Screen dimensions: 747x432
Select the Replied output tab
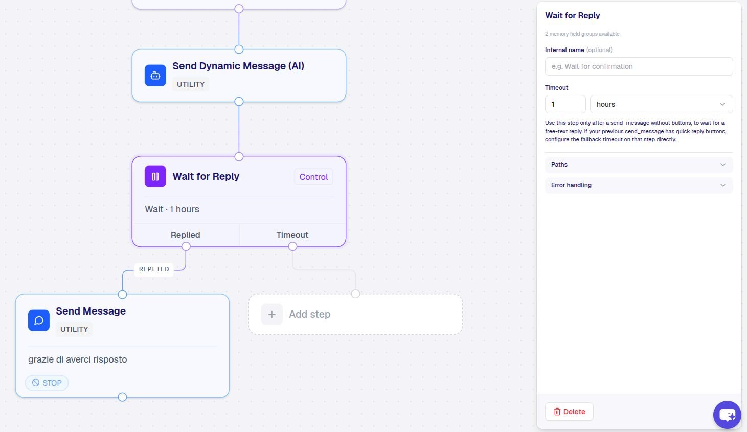(186, 235)
